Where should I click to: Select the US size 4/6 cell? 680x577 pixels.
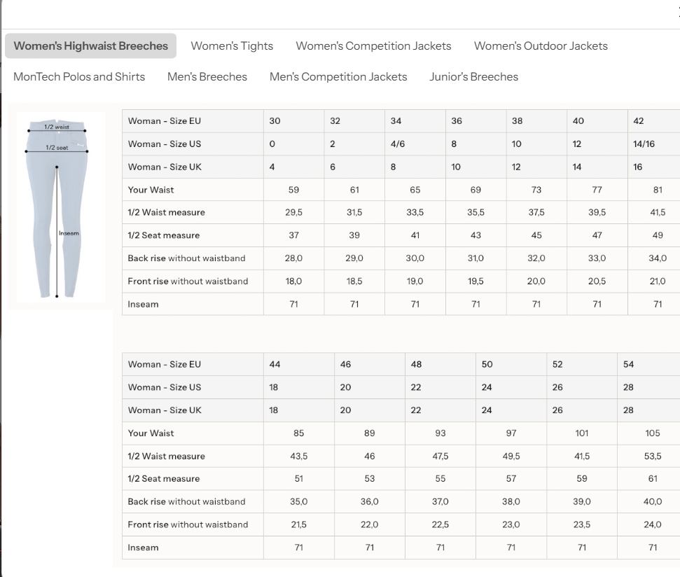coord(397,144)
